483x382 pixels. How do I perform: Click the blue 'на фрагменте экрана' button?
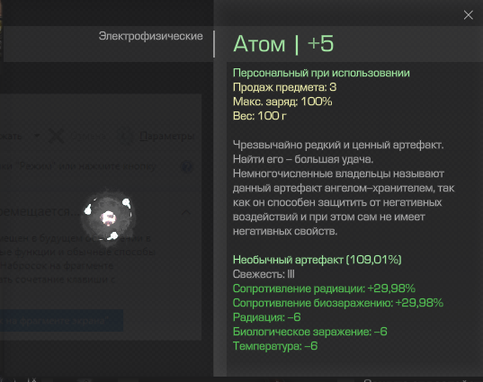tap(61, 321)
